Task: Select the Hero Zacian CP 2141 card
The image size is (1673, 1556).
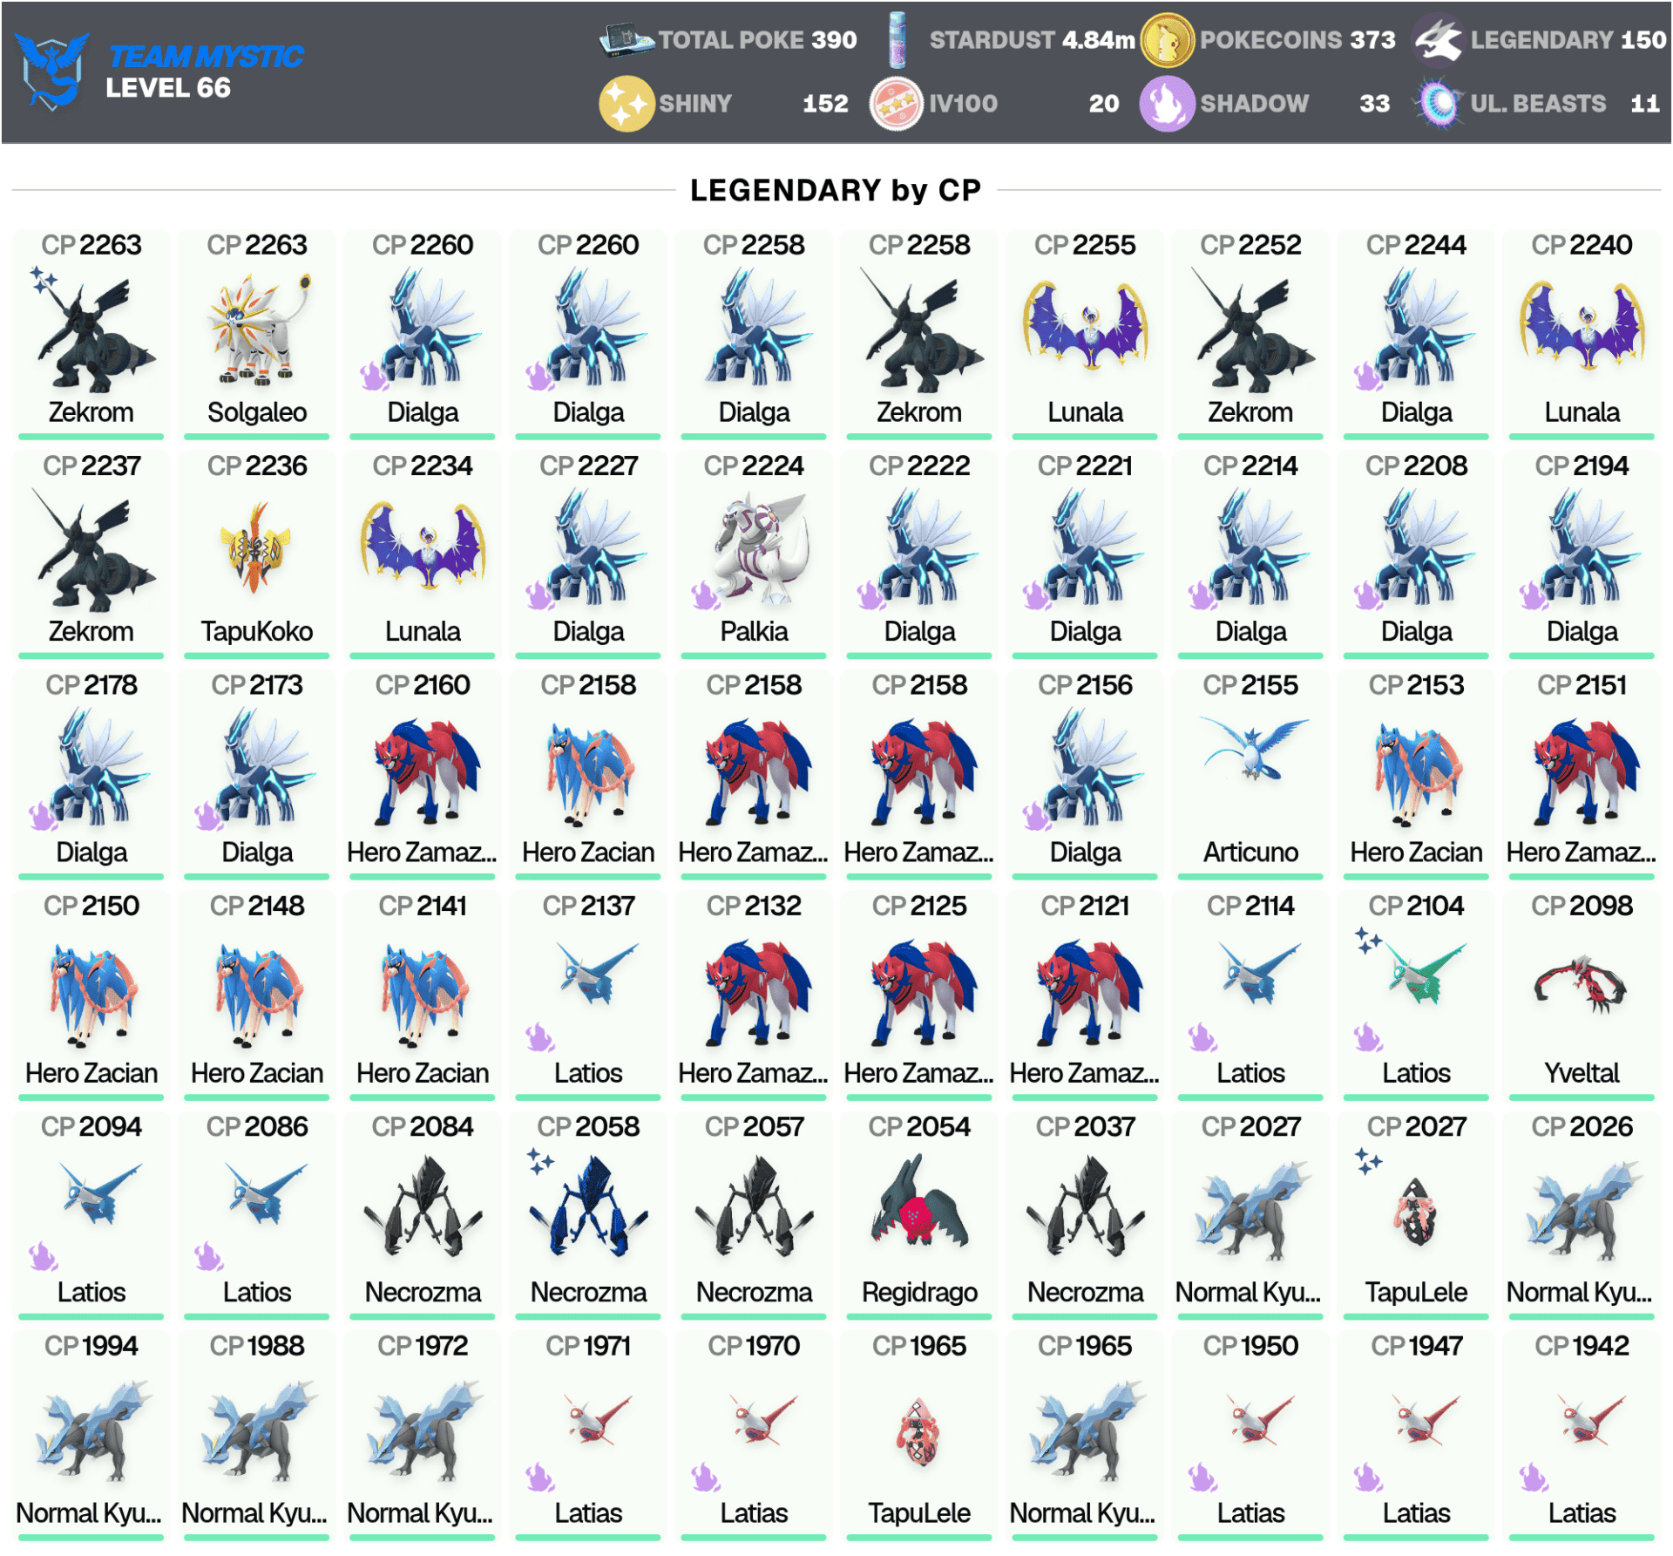Action: click(x=423, y=995)
